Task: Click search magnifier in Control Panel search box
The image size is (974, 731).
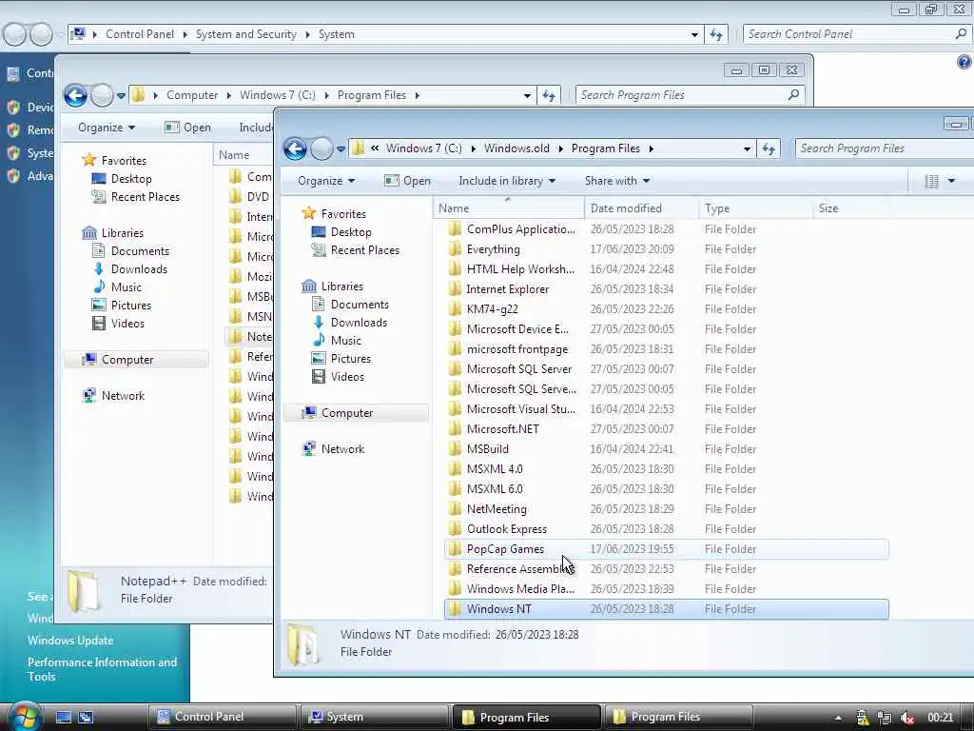Action: click(961, 33)
